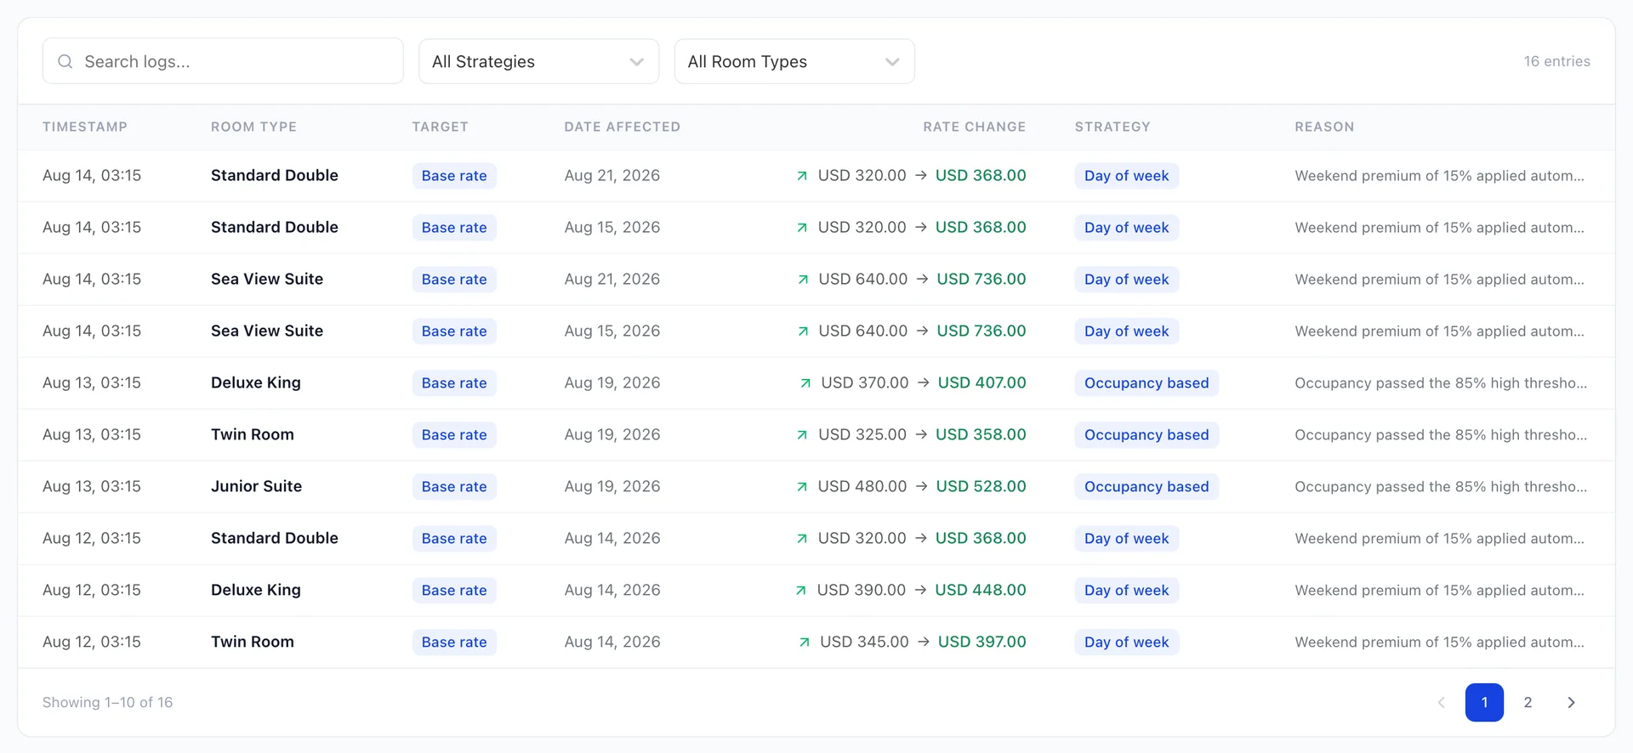This screenshot has height=753, width=1633.
Task: Click the Base rate tag in Junior Suite row
Action: (x=454, y=486)
